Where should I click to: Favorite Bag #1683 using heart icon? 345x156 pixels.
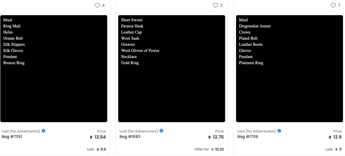click(215, 5)
